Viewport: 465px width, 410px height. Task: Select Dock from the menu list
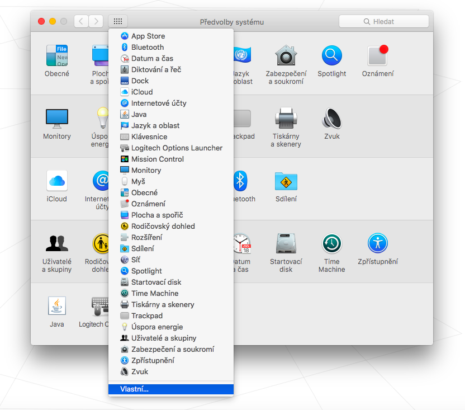pyautogui.click(x=171, y=81)
